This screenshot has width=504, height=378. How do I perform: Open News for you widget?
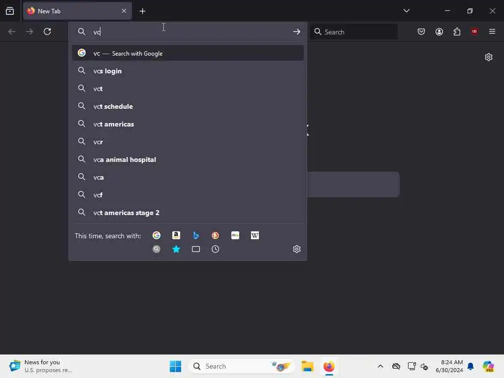point(40,366)
